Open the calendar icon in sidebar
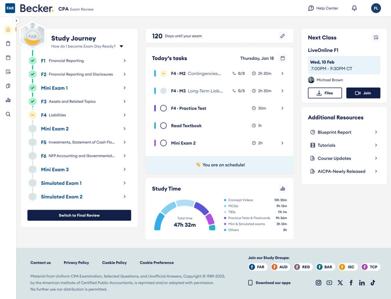Viewport: 391px width, 299px height. [x=8, y=58]
